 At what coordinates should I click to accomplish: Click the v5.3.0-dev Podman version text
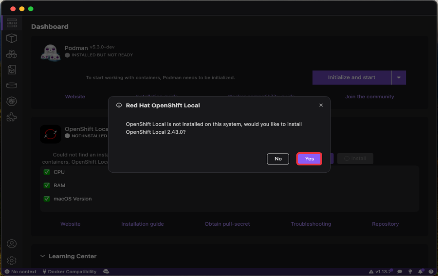102,47
